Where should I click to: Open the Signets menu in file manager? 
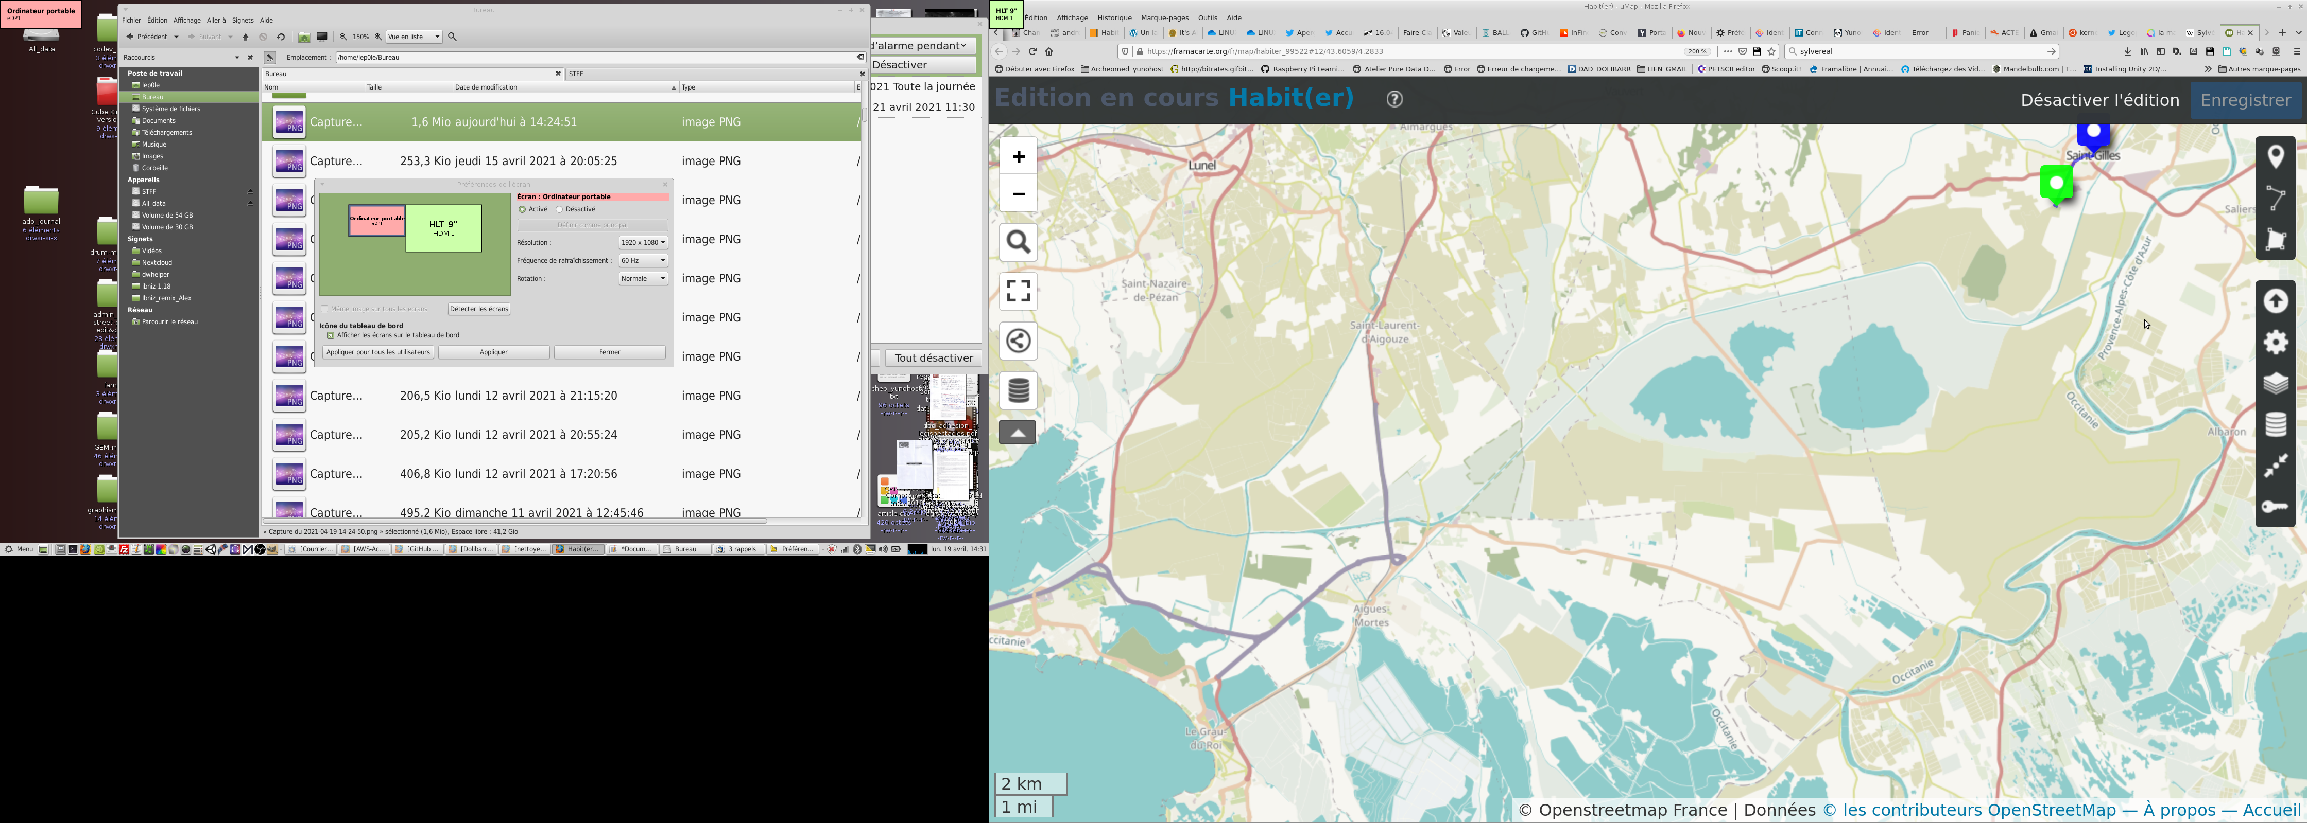(243, 21)
